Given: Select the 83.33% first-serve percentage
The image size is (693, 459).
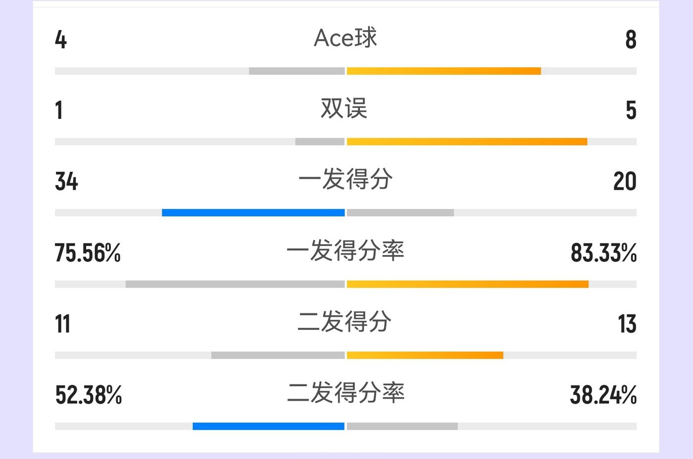Looking at the screenshot, I should click(x=603, y=253).
